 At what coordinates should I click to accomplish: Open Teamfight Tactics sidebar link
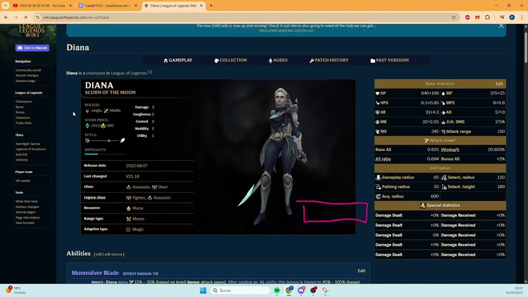pyautogui.click(x=28, y=144)
